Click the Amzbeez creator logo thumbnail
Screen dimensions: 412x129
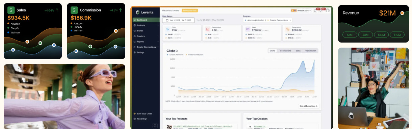[x=250, y=127]
